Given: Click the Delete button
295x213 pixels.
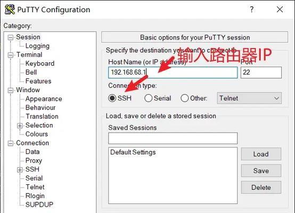Looking at the screenshot, I should pyautogui.click(x=261, y=187).
